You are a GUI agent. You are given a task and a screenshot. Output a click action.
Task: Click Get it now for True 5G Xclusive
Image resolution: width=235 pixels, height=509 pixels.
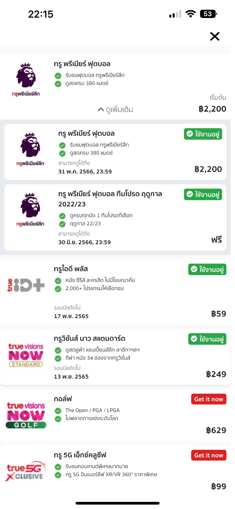(x=209, y=455)
